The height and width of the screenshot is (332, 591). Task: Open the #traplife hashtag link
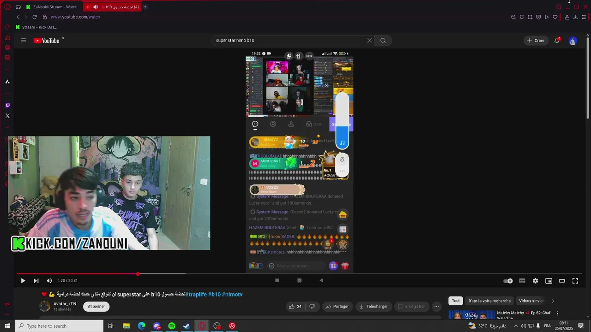pos(196,294)
